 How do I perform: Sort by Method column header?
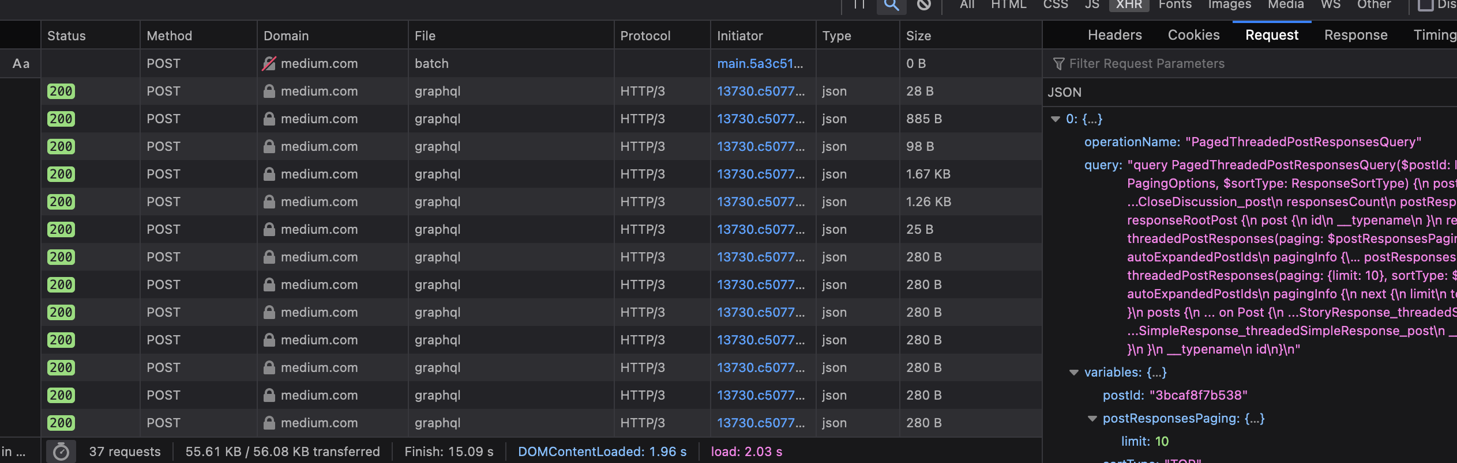[x=198, y=36]
